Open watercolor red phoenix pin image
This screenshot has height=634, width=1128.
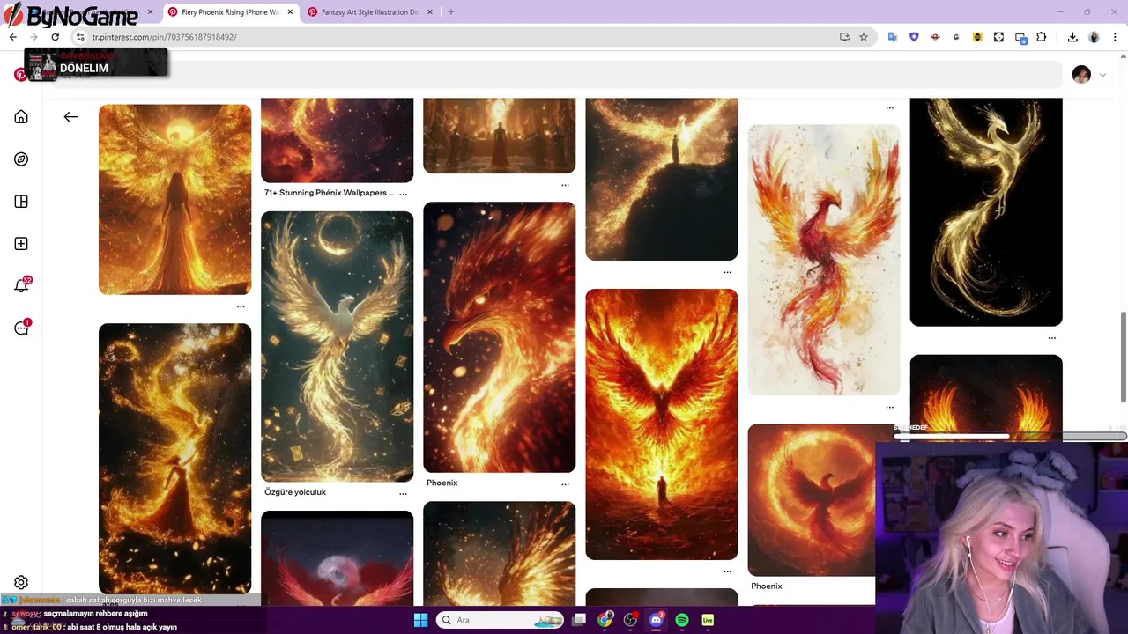tap(823, 260)
